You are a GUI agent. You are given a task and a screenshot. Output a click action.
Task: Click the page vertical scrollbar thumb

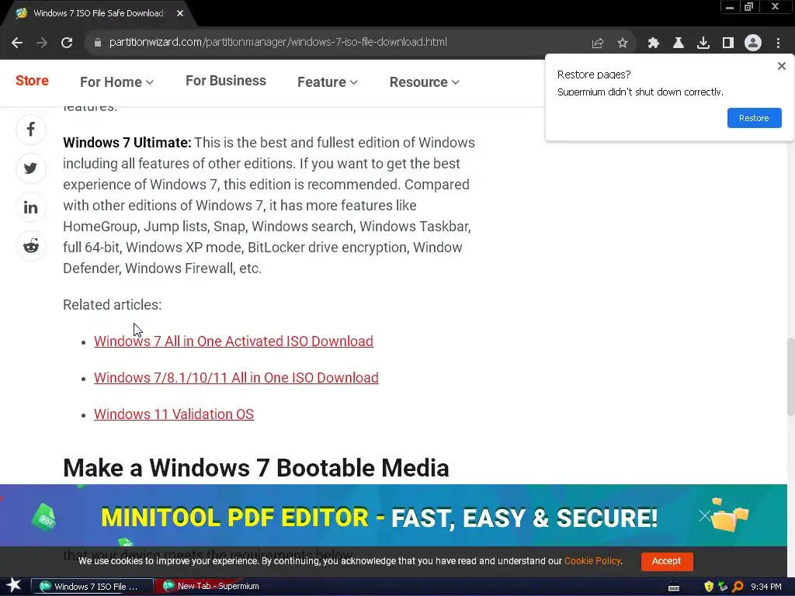790,376
